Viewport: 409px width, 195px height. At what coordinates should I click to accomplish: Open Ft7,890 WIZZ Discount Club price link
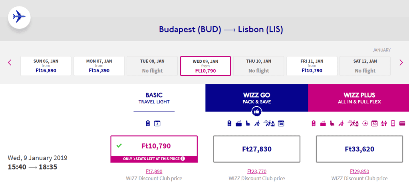(x=154, y=171)
